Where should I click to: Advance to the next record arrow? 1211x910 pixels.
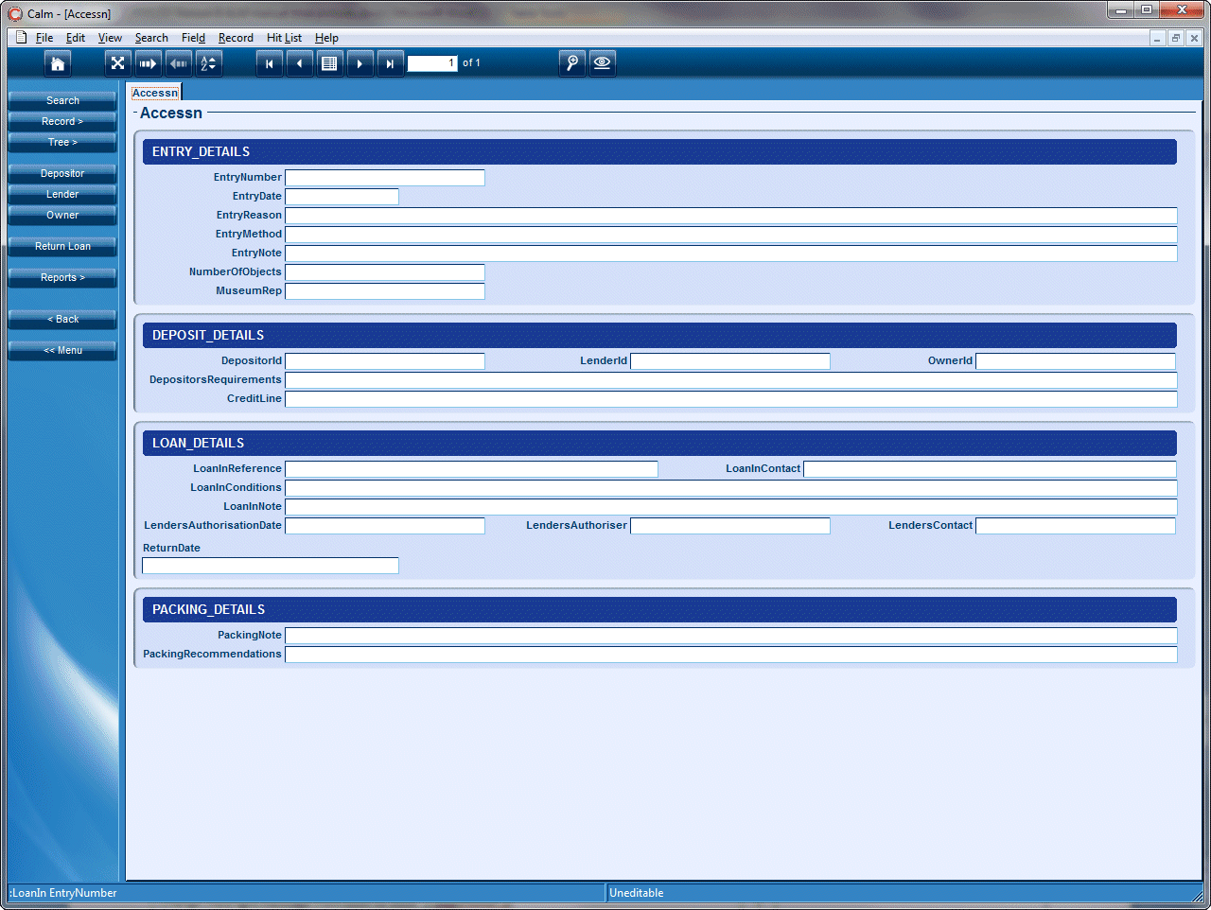pos(360,62)
